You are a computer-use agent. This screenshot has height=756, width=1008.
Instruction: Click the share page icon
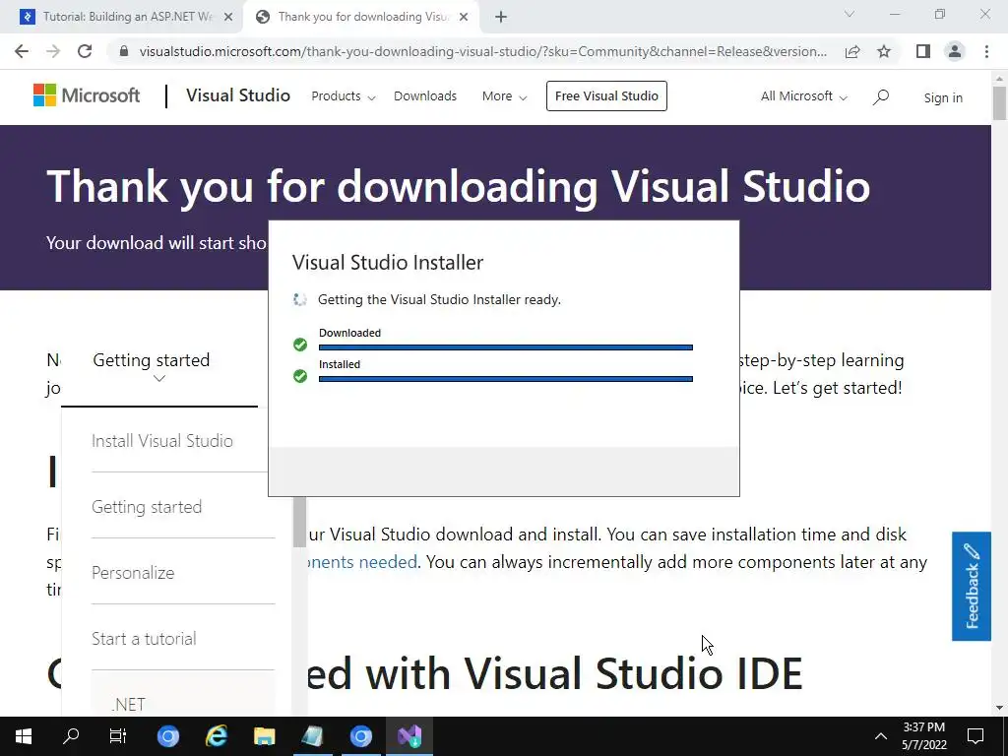[852, 51]
